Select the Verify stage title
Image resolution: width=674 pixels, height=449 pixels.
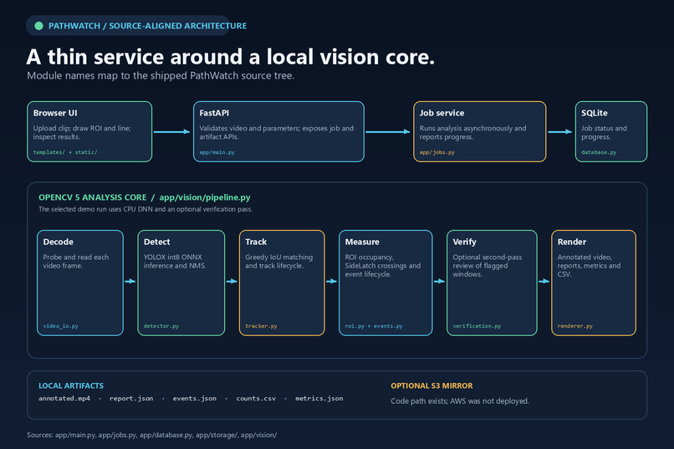pyautogui.click(x=464, y=242)
